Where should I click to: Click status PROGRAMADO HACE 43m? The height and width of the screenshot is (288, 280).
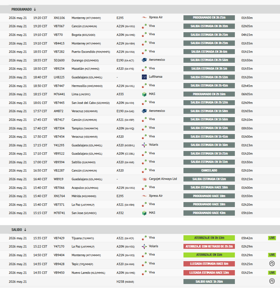pos(209,213)
